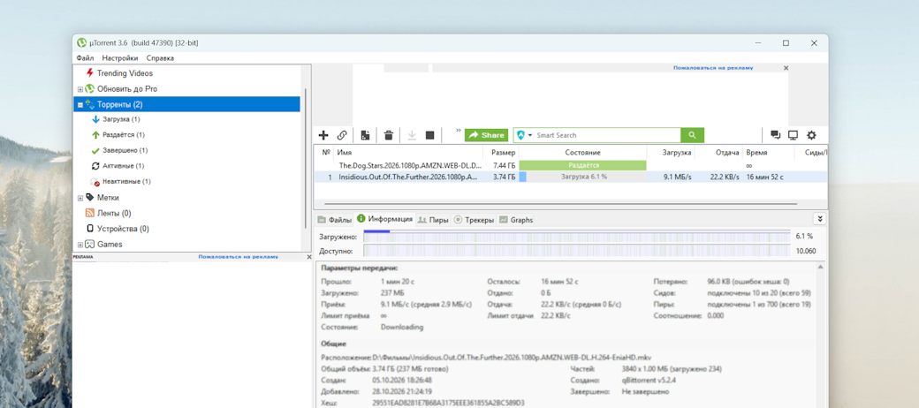Add a torrent with the plus icon

tap(323, 135)
